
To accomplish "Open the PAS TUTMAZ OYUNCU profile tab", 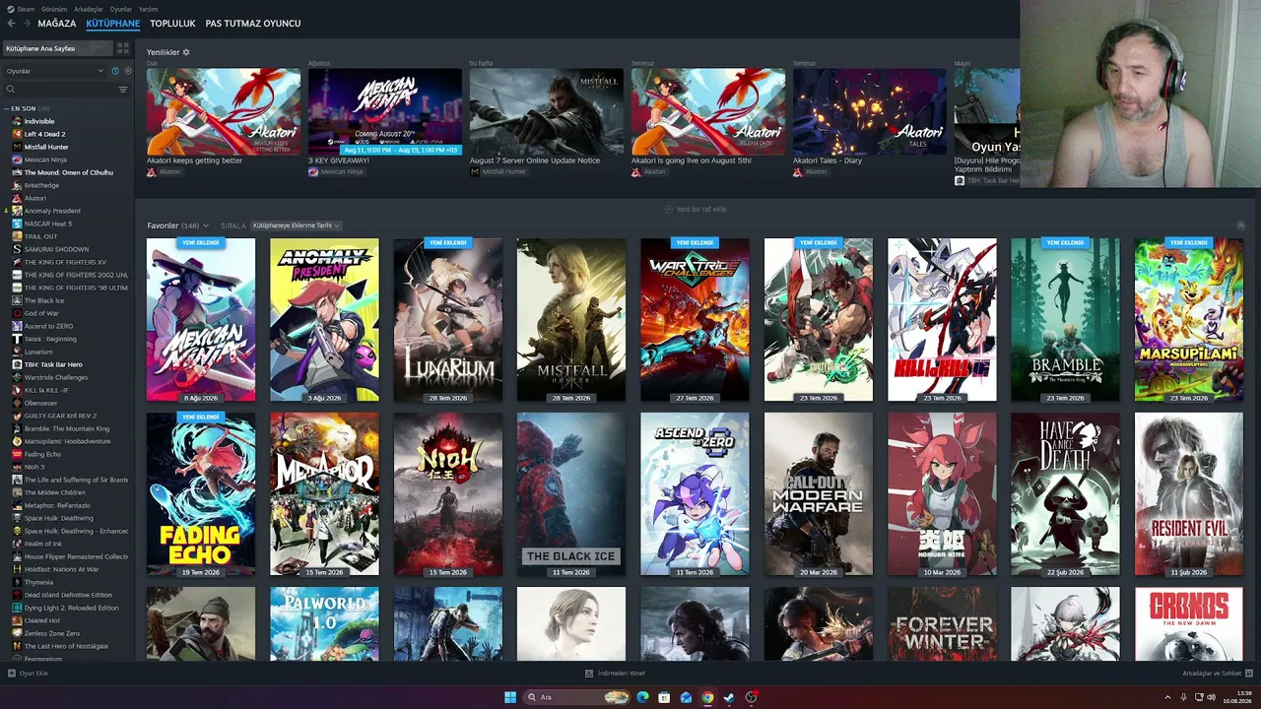I will [253, 23].
